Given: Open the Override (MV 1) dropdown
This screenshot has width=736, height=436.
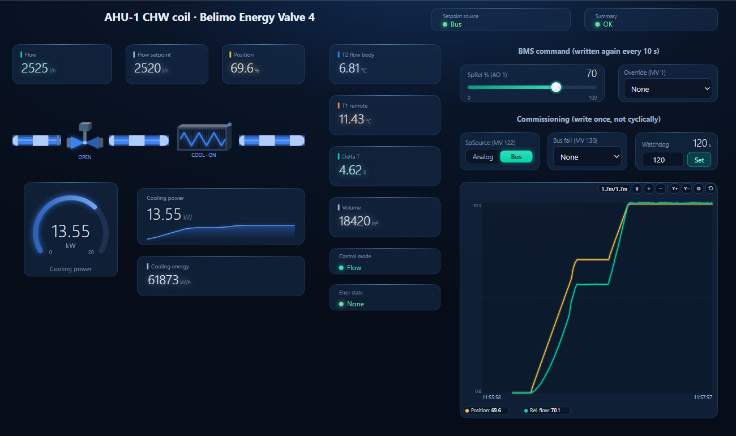Looking at the screenshot, I should tap(668, 89).
